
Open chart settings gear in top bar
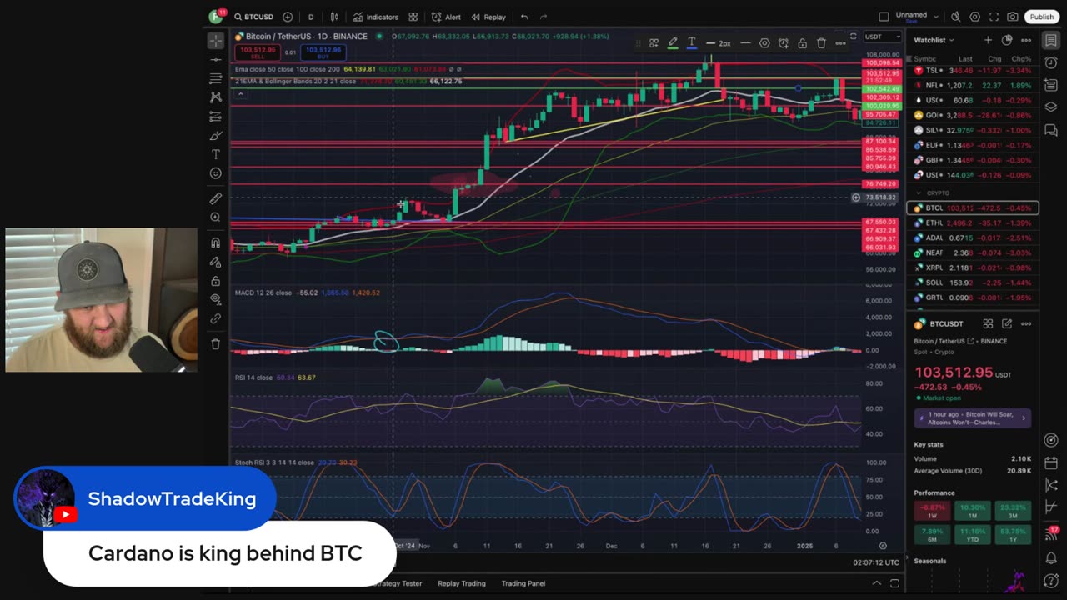pyautogui.click(x=974, y=17)
